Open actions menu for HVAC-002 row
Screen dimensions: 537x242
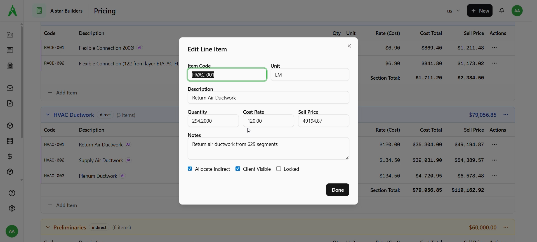(x=494, y=160)
